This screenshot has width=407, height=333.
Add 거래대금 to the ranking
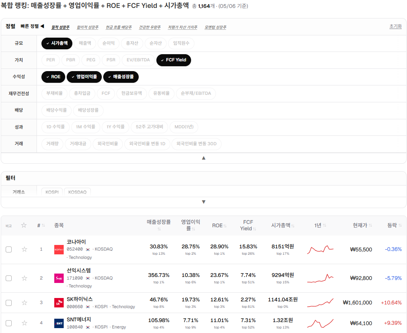tap(78, 144)
